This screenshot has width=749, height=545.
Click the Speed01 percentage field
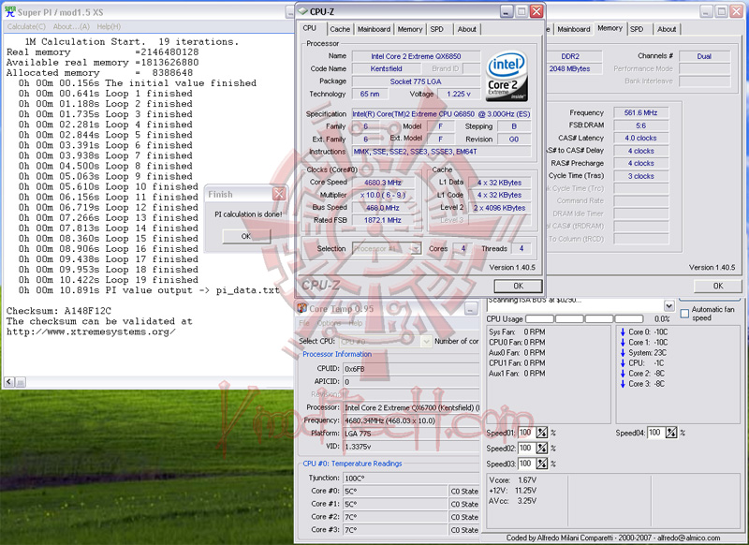coord(526,433)
